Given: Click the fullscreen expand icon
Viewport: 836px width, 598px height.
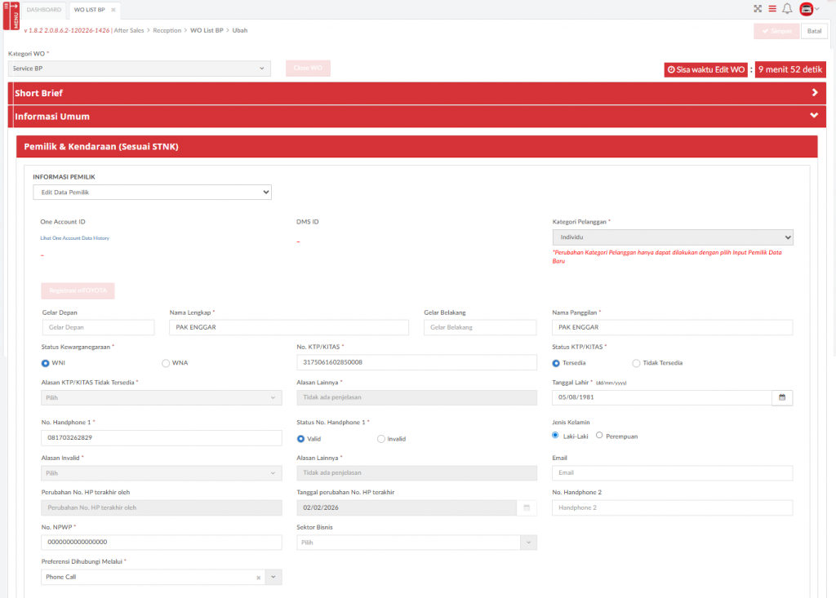Looking at the screenshot, I should pos(758,9).
